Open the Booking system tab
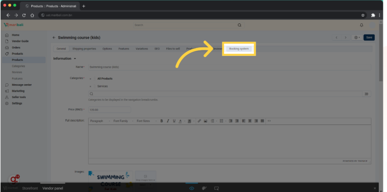The width and height of the screenshot is (387, 192). (x=239, y=49)
